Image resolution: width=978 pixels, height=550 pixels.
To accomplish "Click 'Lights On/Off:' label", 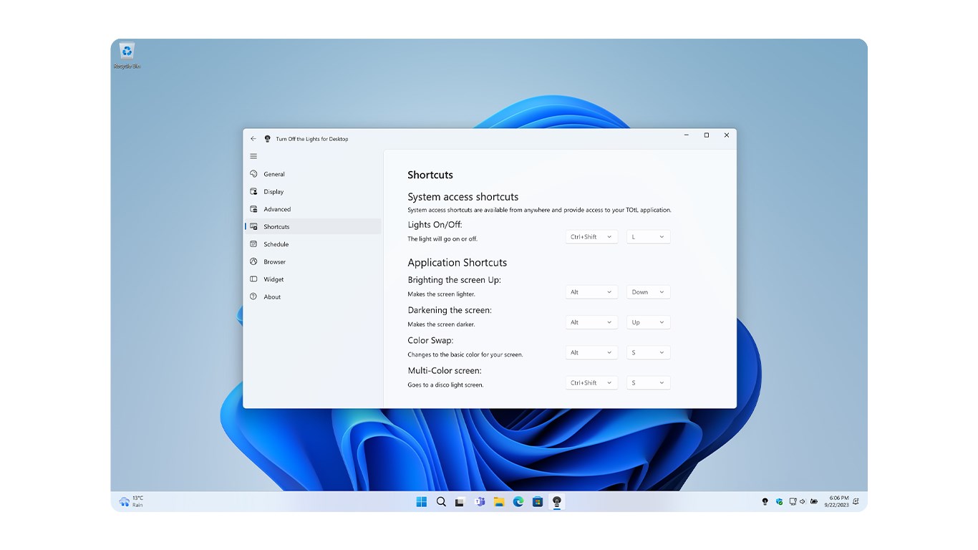I will click(435, 225).
